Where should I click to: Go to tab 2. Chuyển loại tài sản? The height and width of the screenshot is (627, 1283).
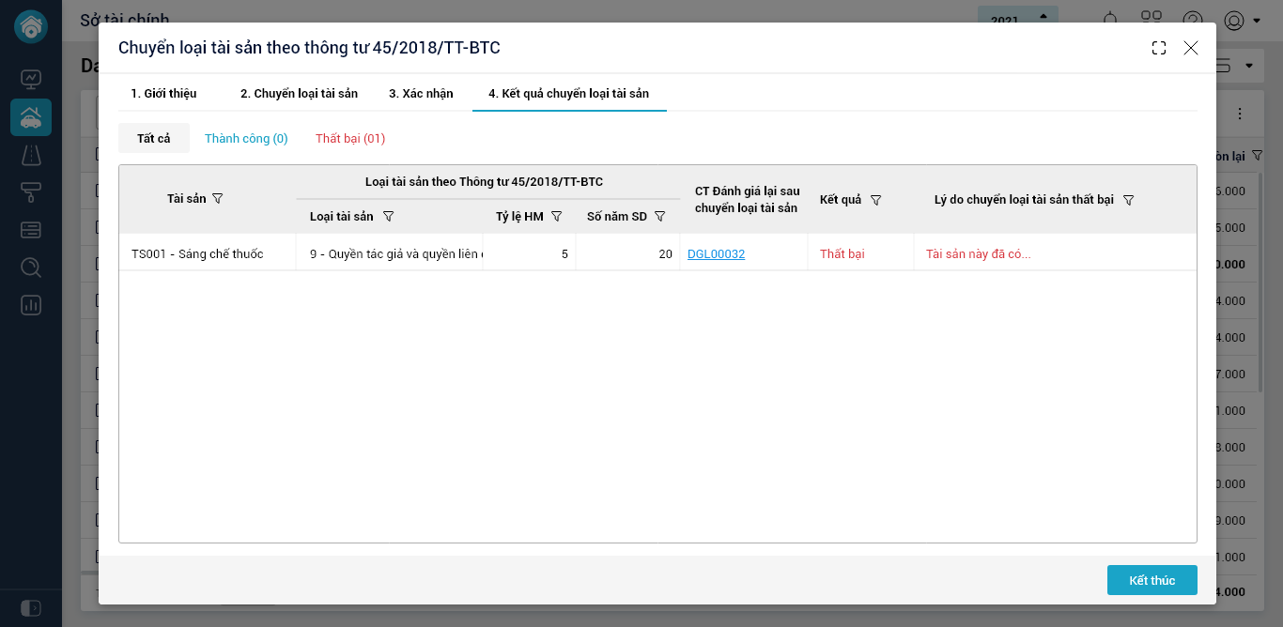click(299, 94)
